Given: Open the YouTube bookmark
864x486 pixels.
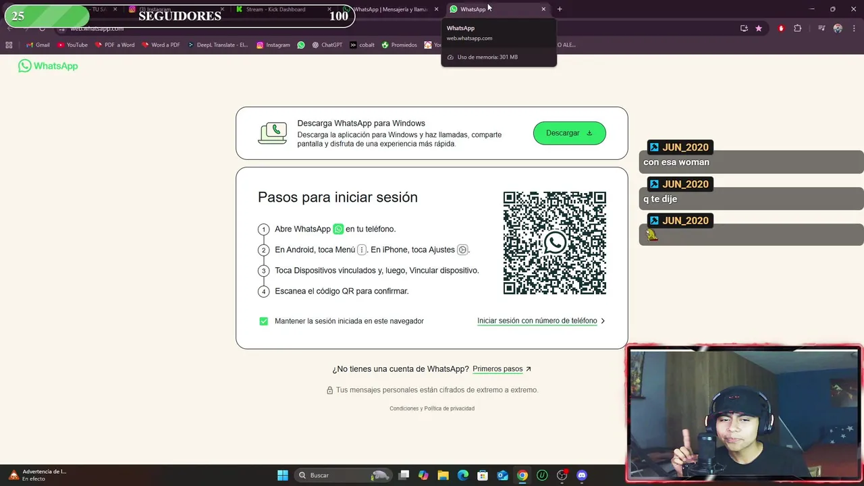Looking at the screenshot, I should click(x=72, y=45).
